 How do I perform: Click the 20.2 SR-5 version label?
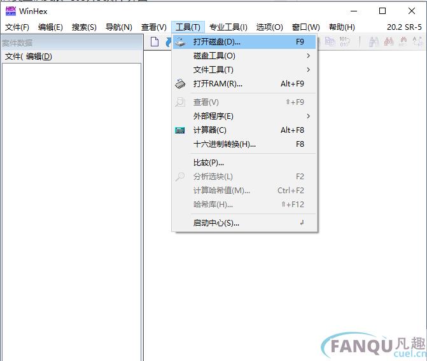coord(404,27)
